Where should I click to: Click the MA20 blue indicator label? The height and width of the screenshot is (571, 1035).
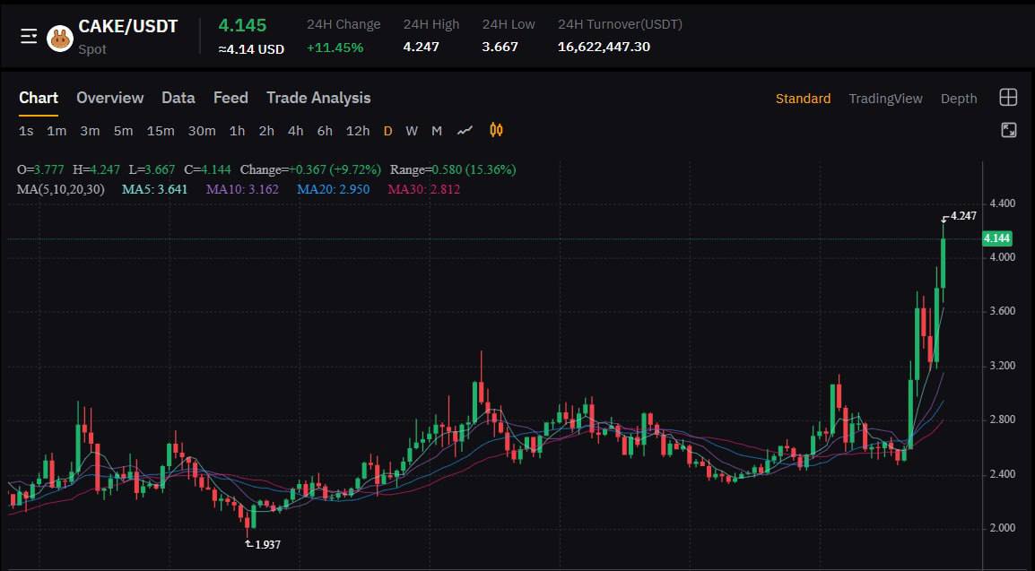(333, 189)
